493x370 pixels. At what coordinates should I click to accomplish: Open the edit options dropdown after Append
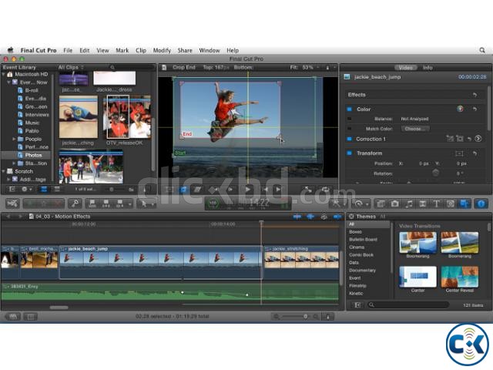click(129, 204)
